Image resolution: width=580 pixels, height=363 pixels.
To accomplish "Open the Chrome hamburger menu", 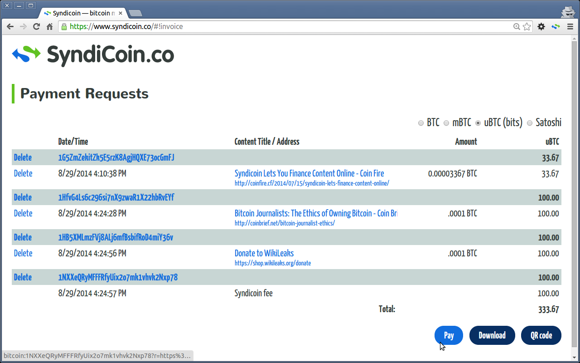I will pyautogui.click(x=570, y=27).
